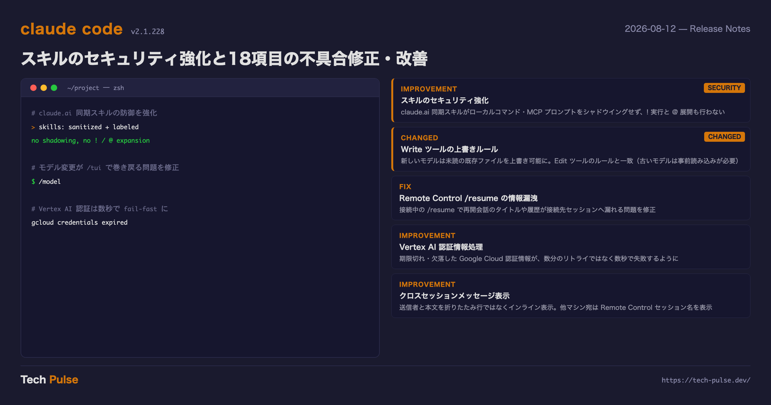This screenshot has width=771, height=405.
Task: Click the IMPROVEMENT label above "スキルのセキュリティ強化" card title
Action: point(429,89)
